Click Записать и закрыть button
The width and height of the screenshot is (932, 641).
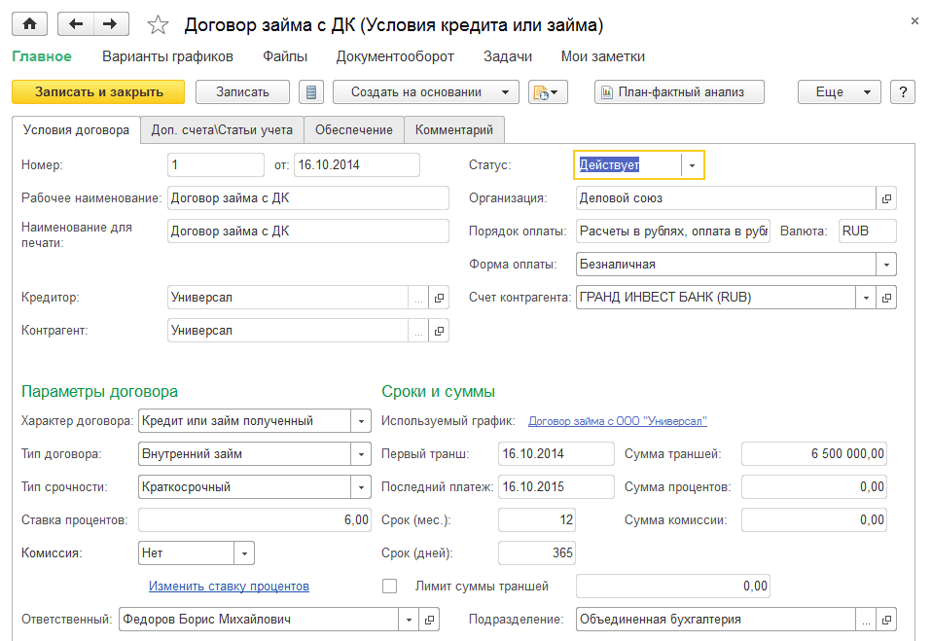pos(98,92)
